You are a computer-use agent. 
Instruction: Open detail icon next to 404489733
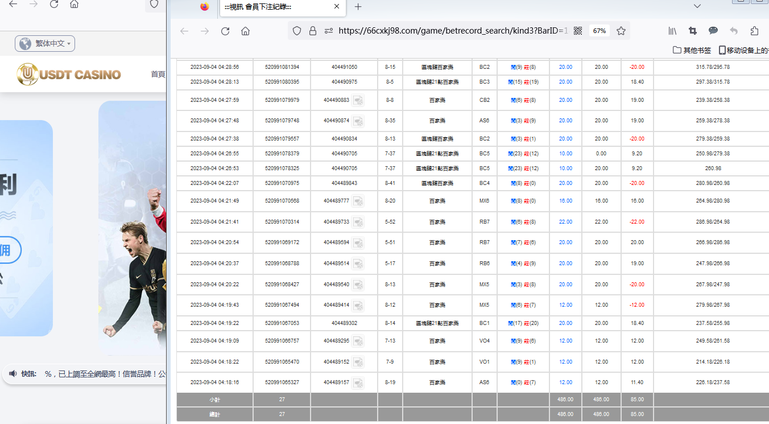point(358,222)
